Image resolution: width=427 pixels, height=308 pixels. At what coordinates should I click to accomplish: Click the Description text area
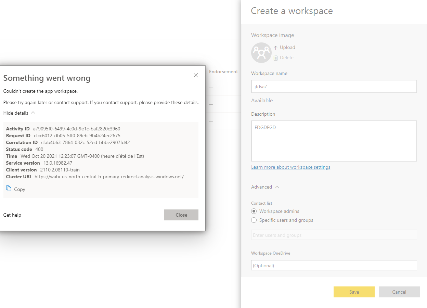[x=334, y=141]
